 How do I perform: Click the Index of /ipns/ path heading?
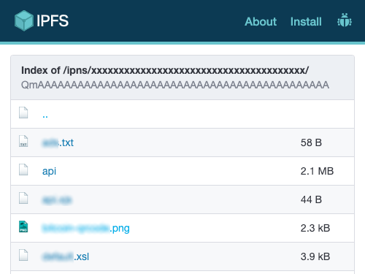click(165, 70)
